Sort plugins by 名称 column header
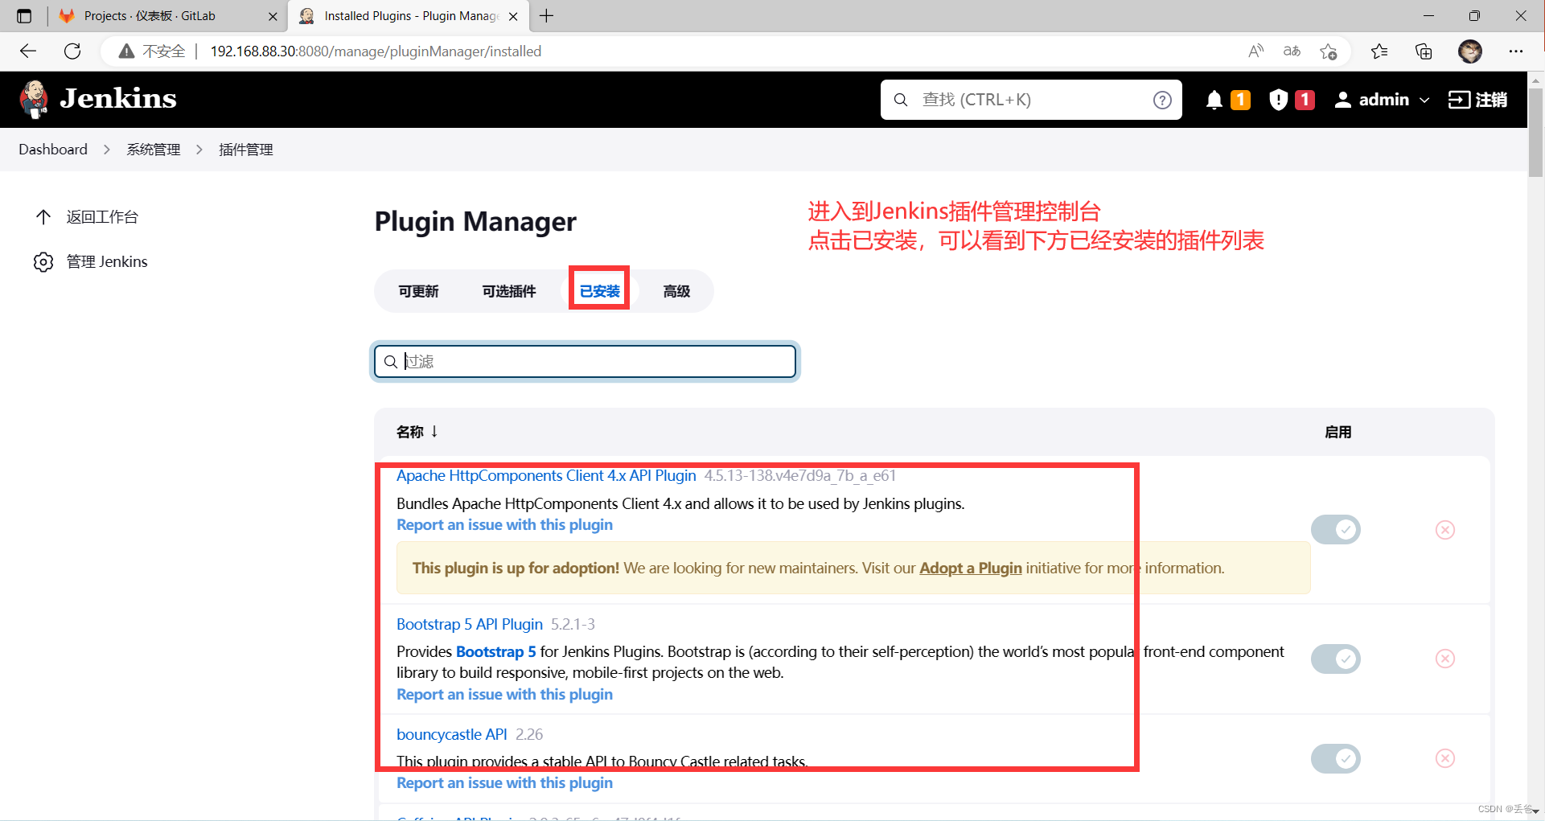Screen dimensions: 1545x821 [x=417, y=432]
